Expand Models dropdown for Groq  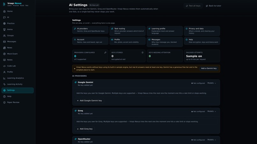click(x=212, y=111)
